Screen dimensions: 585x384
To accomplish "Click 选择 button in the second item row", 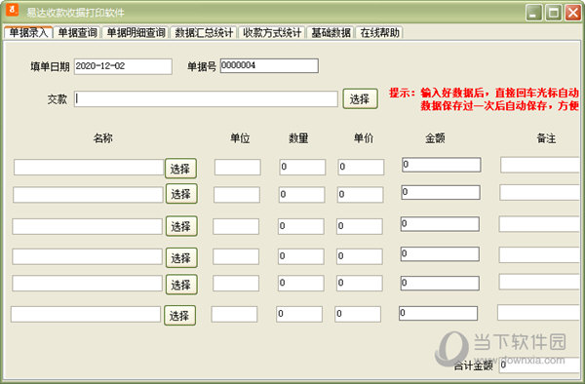I will click(x=181, y=194).
